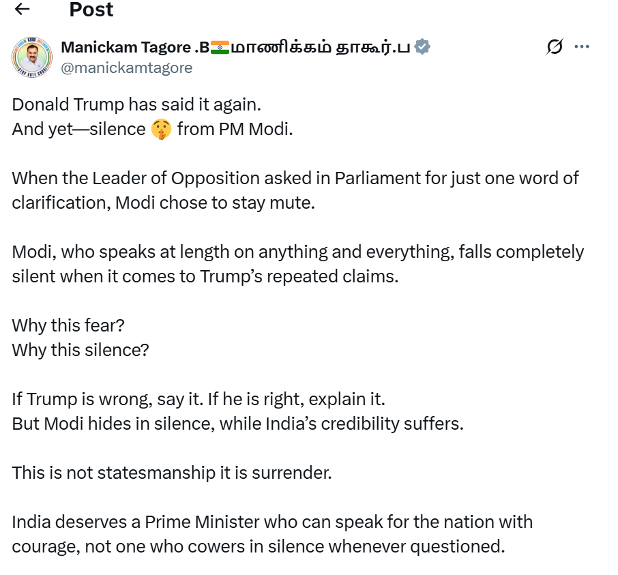This screenshot has width=618, height=575.
Task: Click the India flag emoji in name
Action: (220, 47)
